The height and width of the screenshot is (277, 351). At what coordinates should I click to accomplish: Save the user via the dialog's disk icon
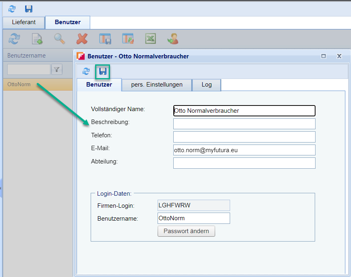(x=103, y=71)
